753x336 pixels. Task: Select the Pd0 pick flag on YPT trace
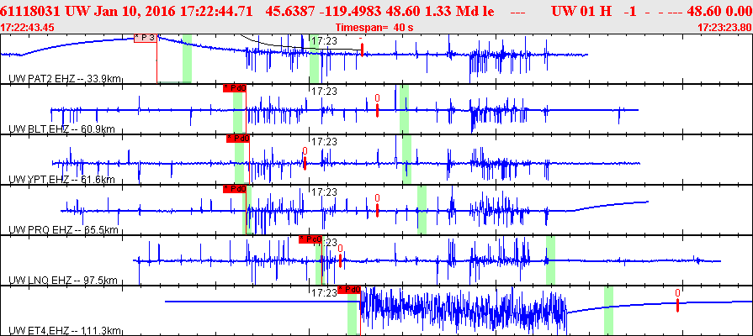click(x=238, y=139)
